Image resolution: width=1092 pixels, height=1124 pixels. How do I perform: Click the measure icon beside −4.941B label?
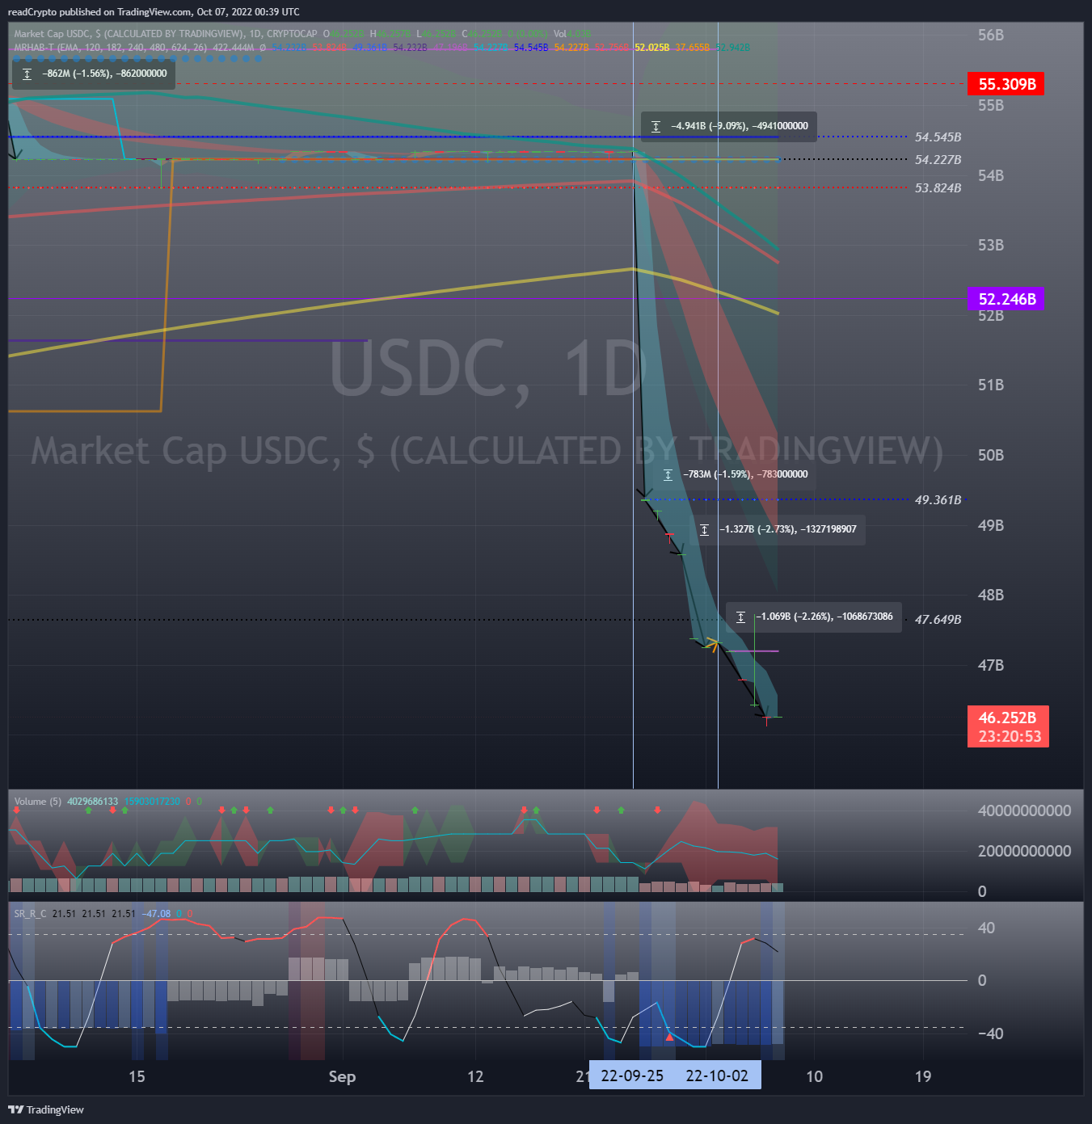pos(656,126)
